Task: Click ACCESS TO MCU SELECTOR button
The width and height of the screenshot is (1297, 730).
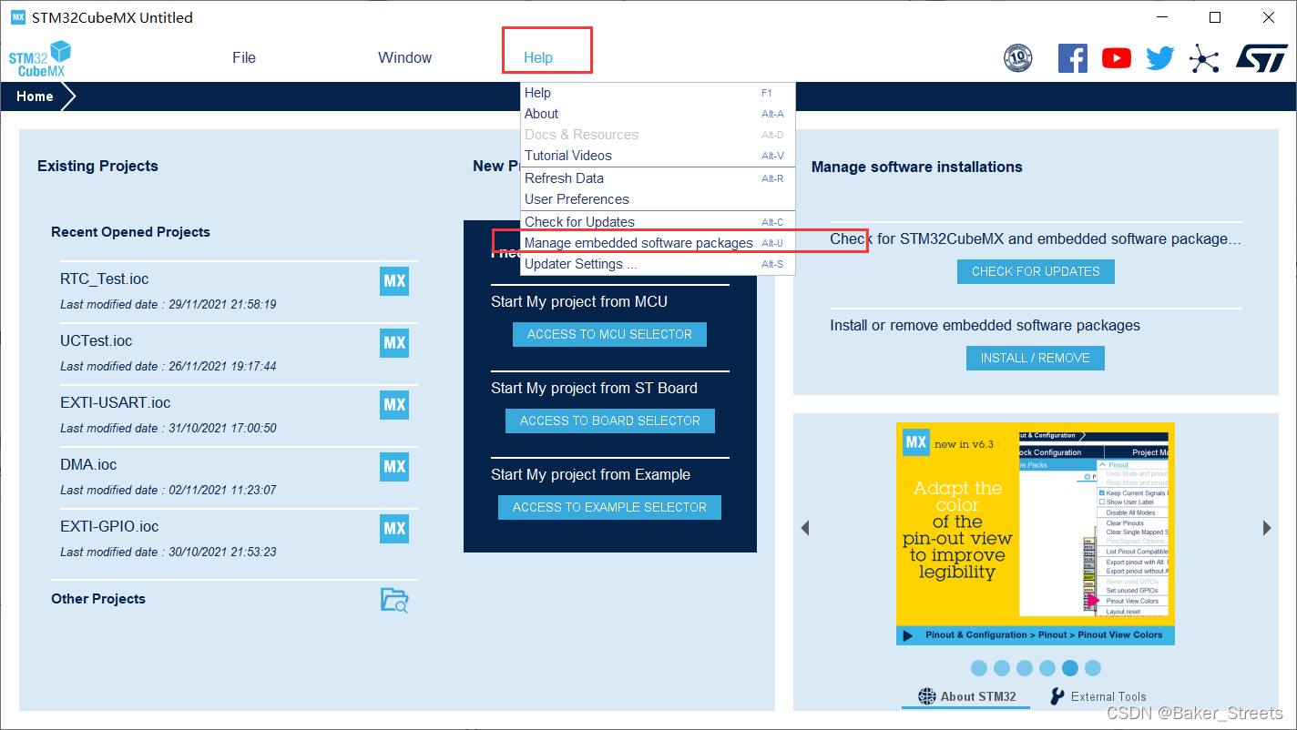Action: (x=609, y=334)
